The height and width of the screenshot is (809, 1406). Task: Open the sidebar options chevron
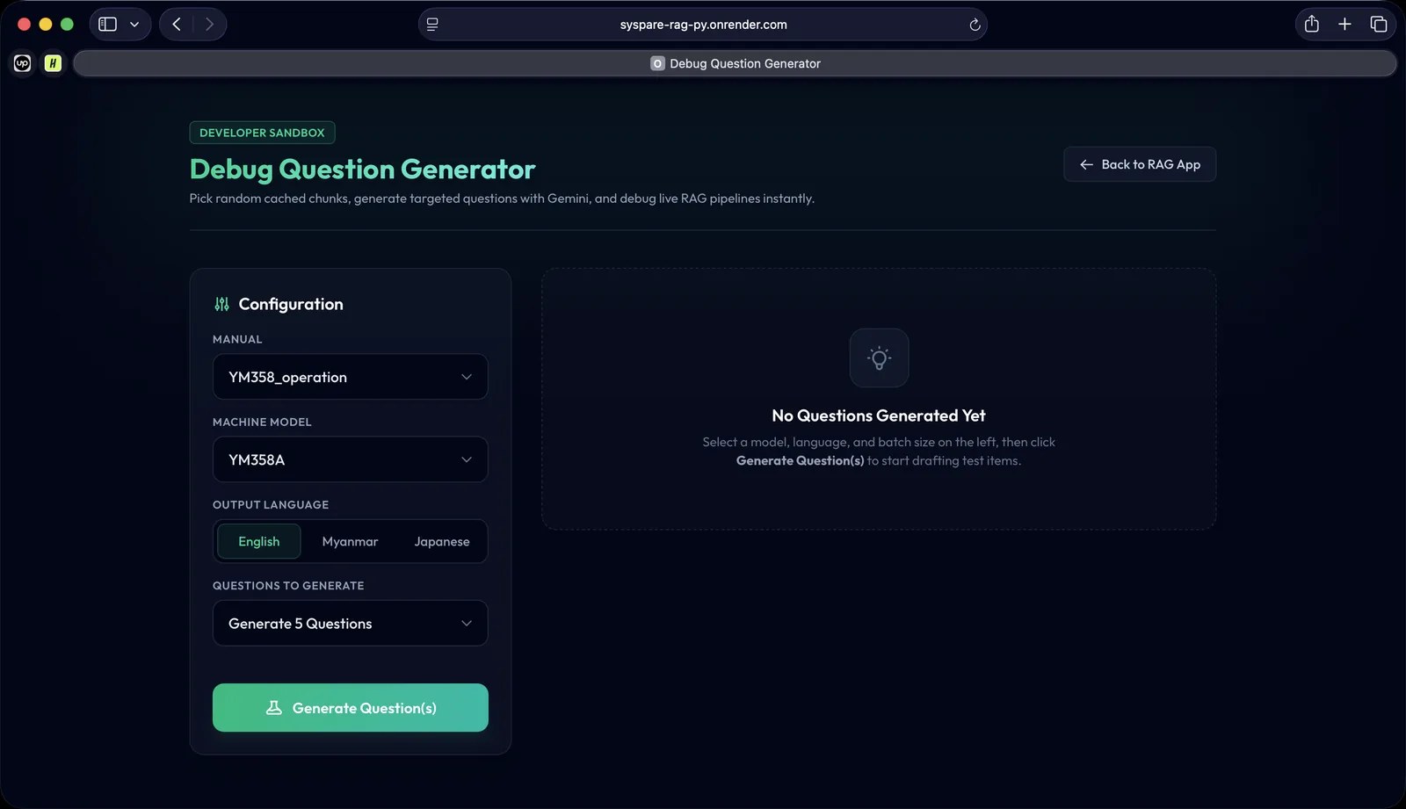pos(134,25)
